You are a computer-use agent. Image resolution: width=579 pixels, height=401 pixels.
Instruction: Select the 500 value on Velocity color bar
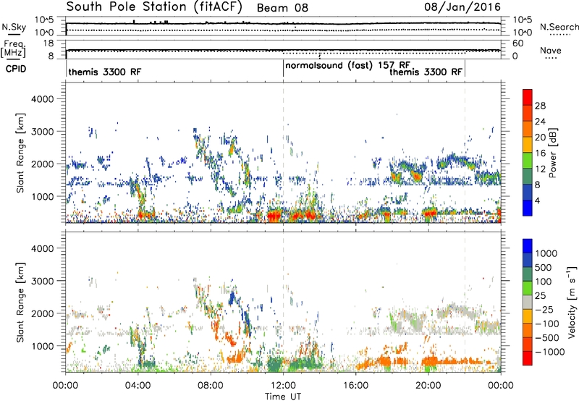click(544, 268)
